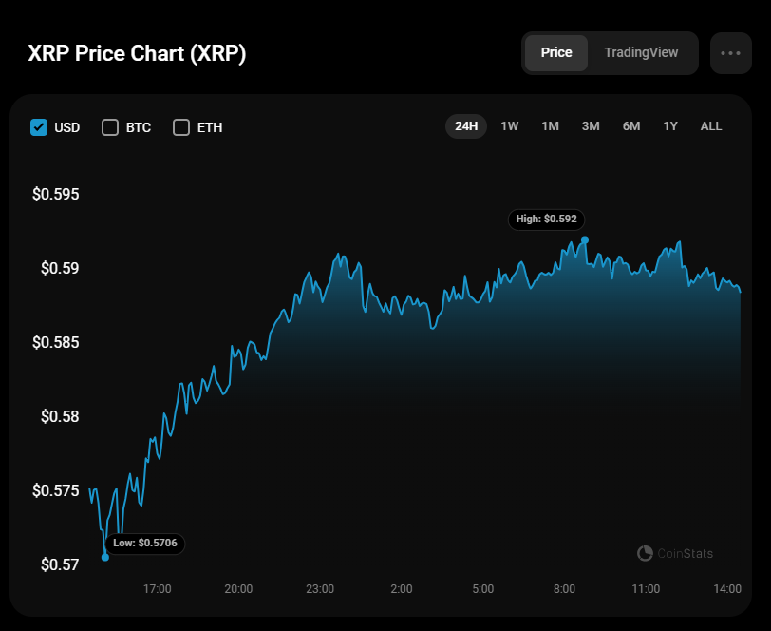Show the 6M time range
This screenshot has height=631, width=771.
point(631,126)
